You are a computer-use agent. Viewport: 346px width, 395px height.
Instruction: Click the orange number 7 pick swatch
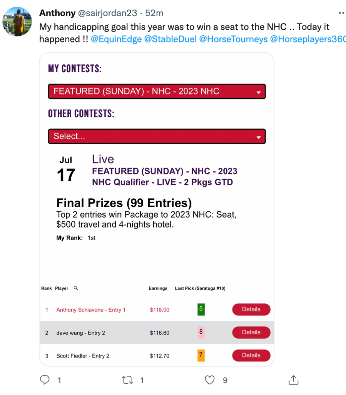click(x=201, y=355)
